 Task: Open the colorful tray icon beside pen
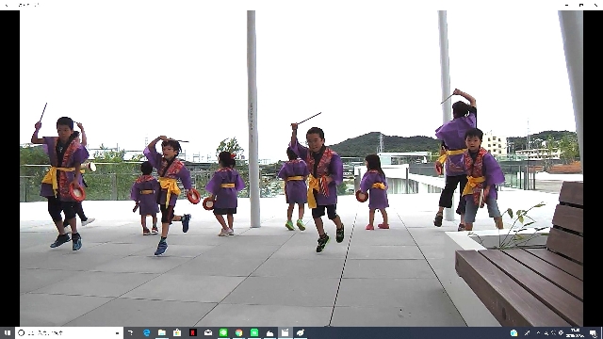pos(514,332)
